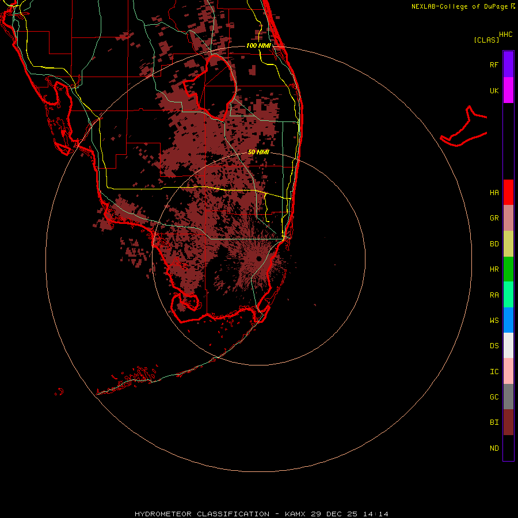Click the BD yellow legend swatch
Screen dimensions: 518x518
point(508,244)
